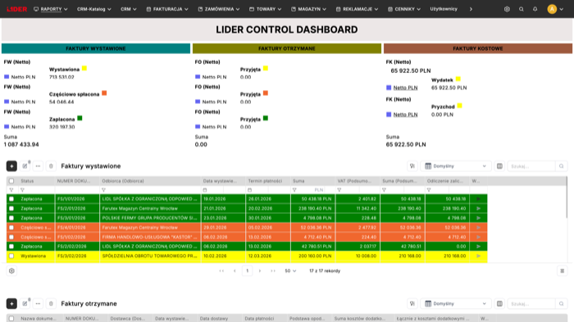The width and height of the screenshot is (574, 322).
Task: Sort by the Odbiorca column header
Action: 150,181
